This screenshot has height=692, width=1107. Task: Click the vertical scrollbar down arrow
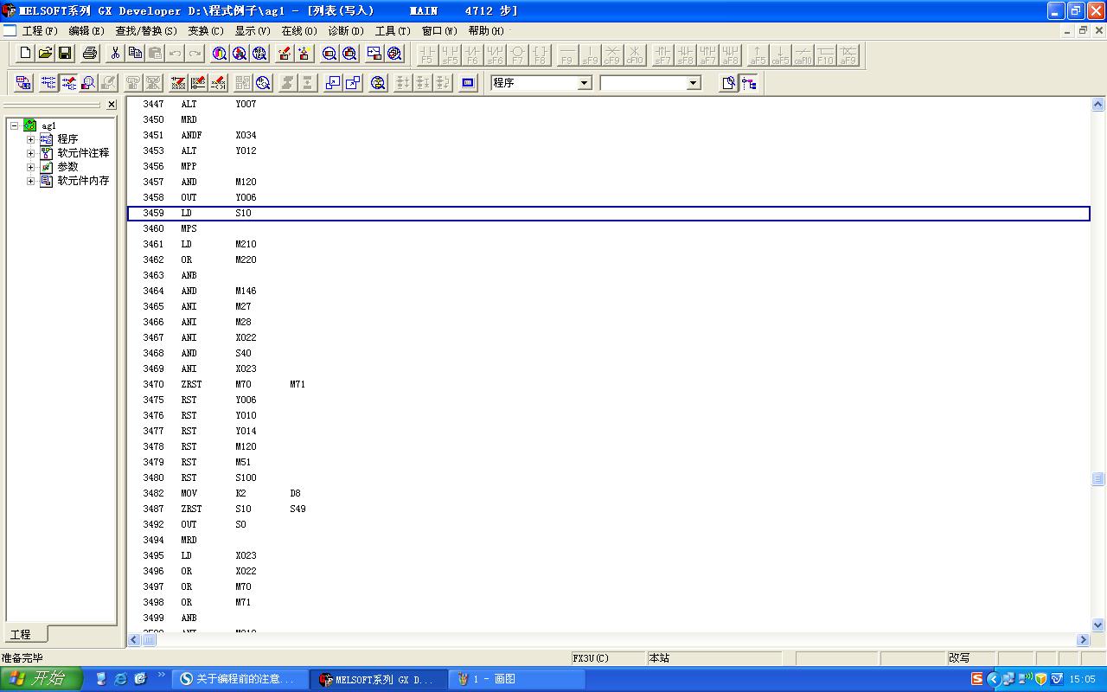click(x=1097, y=625)
